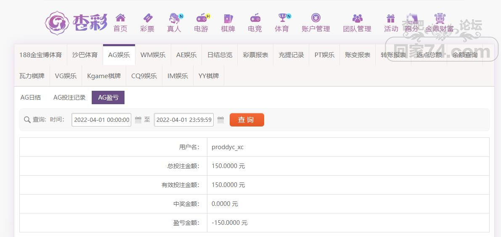Switch to the AE娱乐 tab
This screenshot has width=501, height=237.
click(187, 55)
